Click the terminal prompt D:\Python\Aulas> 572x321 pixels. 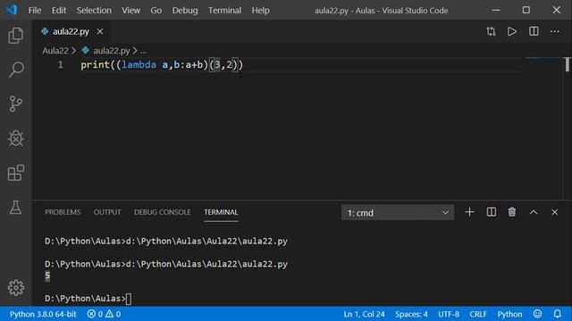(85, 299)
